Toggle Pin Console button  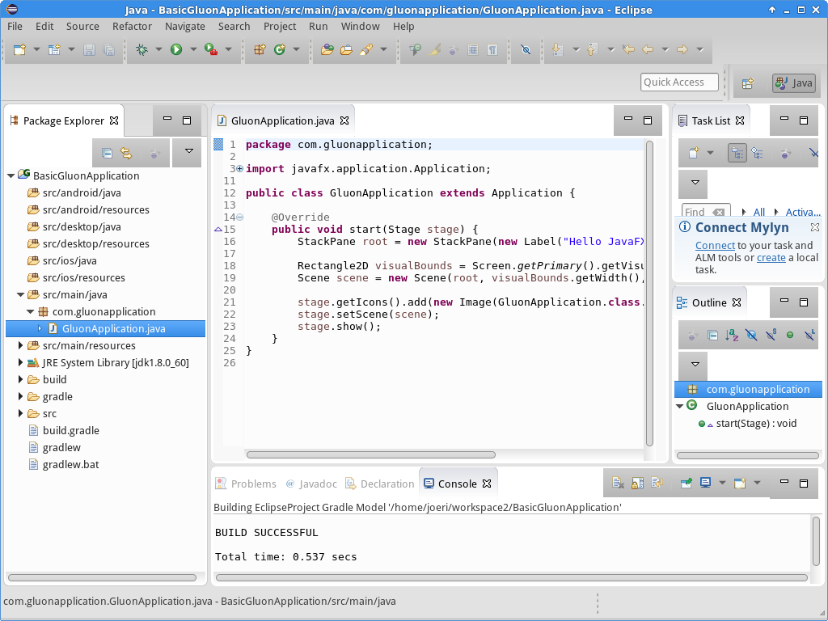pos(686,483)
